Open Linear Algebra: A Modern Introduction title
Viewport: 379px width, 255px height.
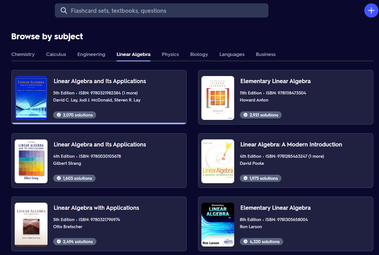(x=291, y=144)
